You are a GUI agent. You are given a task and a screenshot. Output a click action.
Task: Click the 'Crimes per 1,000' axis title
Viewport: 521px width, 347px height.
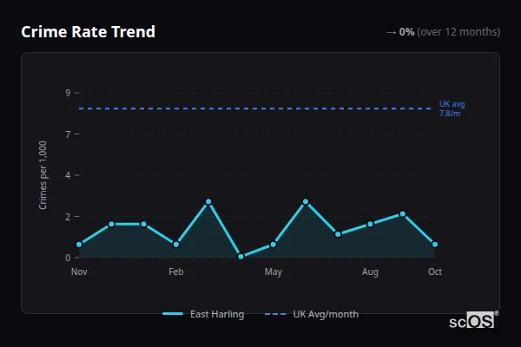pyautogui.click(x=43, y=175)
